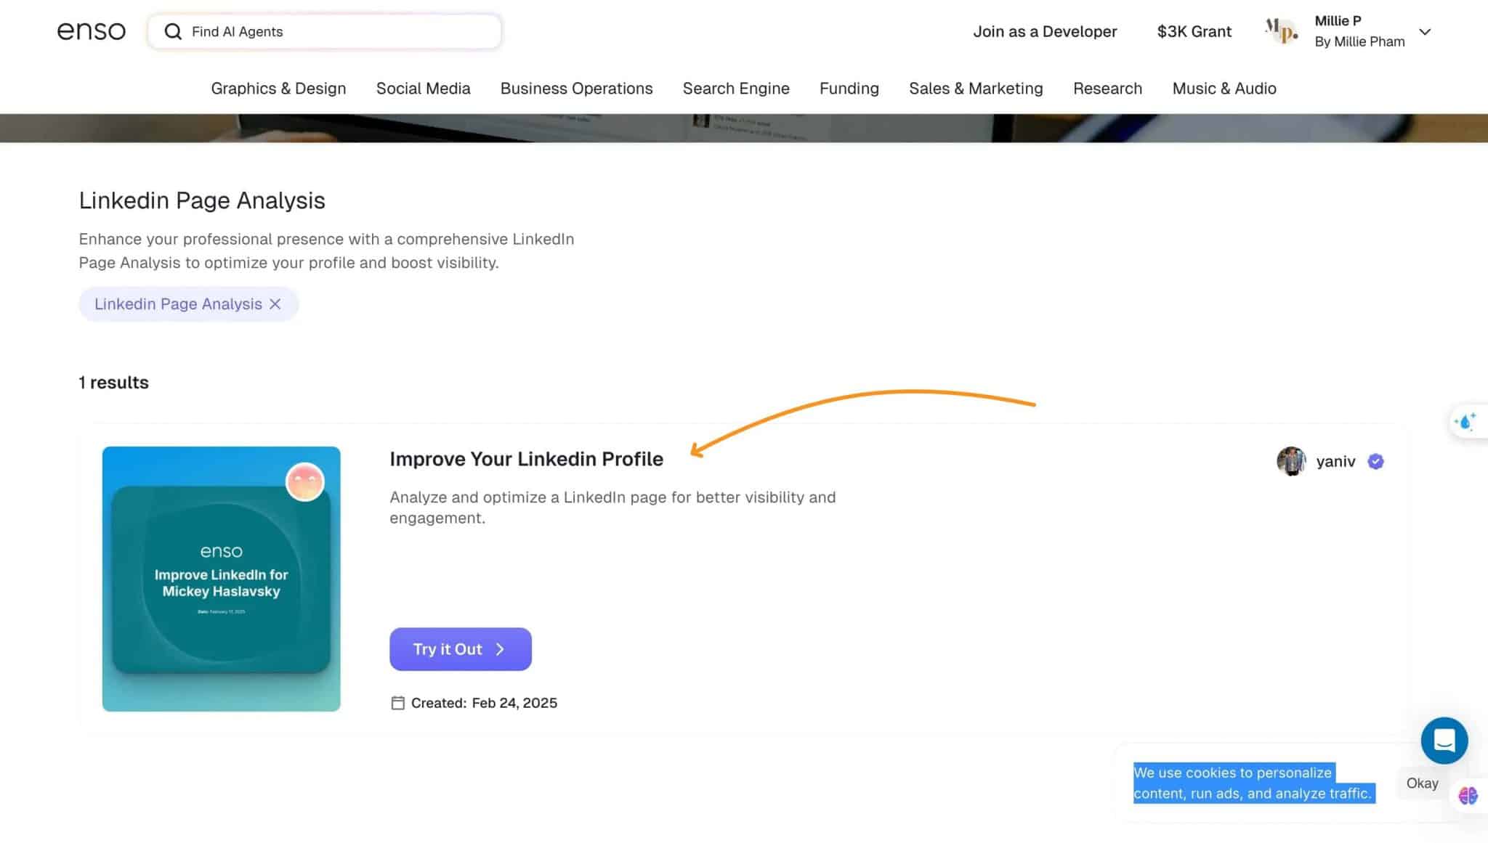Click the enso logo in the top left
This screenshot has width=1488, height=843.
(x=91, y=30)
